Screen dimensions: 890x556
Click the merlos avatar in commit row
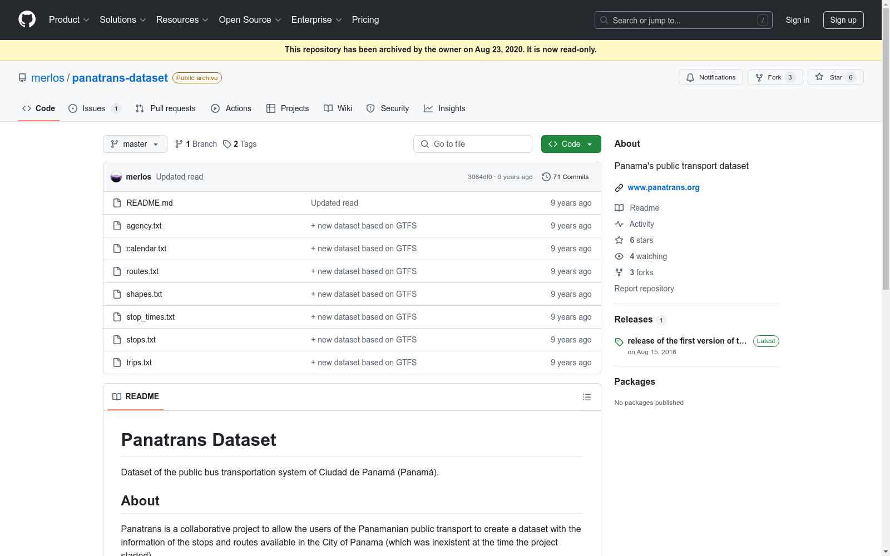[116, 177]
